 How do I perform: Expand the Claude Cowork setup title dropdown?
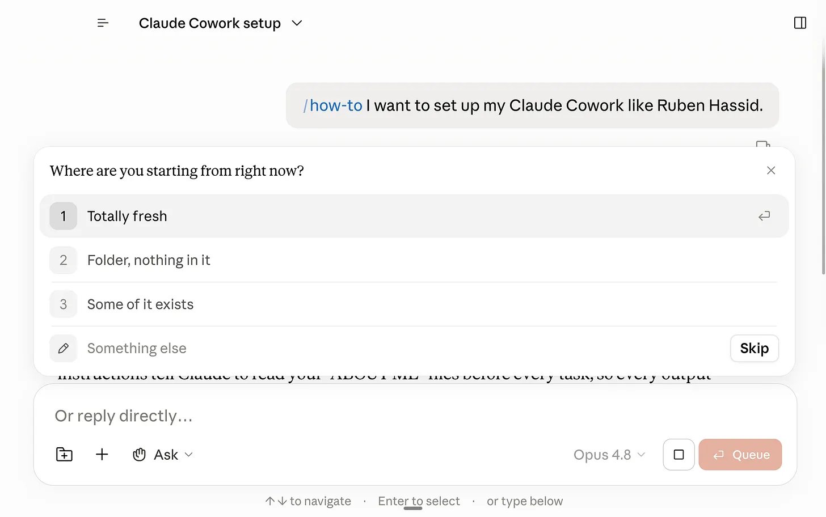[x=297, y=23]
